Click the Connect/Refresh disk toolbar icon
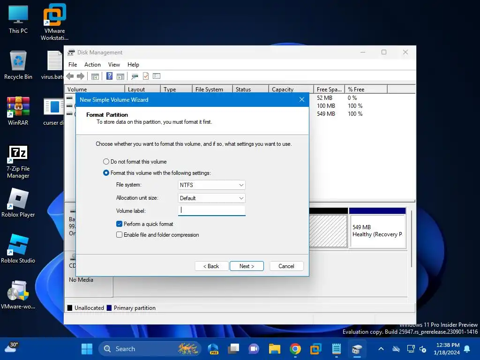The height and width of the screenshot is (360, 480). [x=135, y=76]
